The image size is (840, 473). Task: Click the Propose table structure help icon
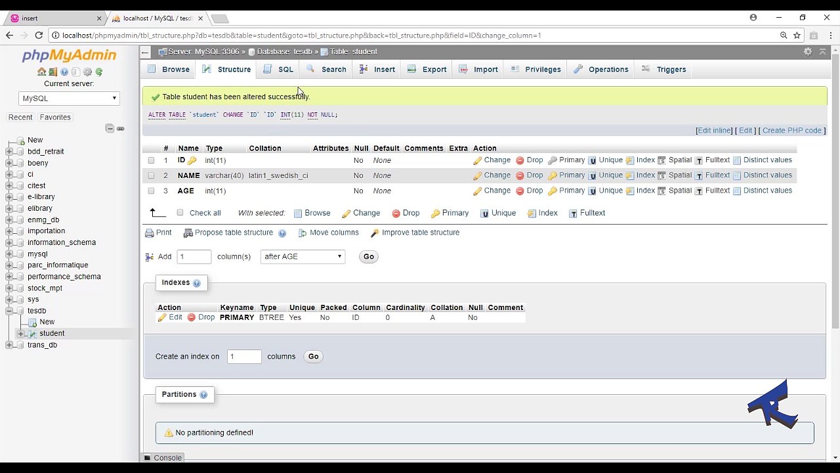pyautogui.click(x=282, y=233)
